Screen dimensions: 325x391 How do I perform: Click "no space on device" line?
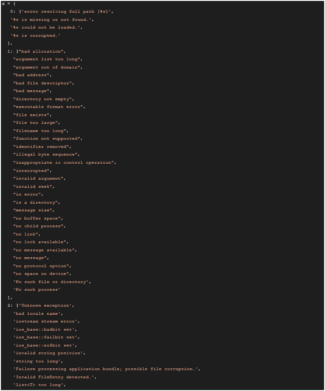[x=42, y=274]
